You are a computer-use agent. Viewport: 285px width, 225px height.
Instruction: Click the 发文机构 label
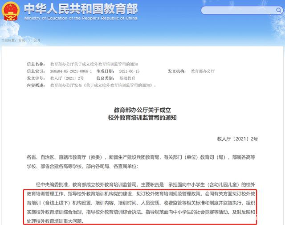tap(177, 71)
